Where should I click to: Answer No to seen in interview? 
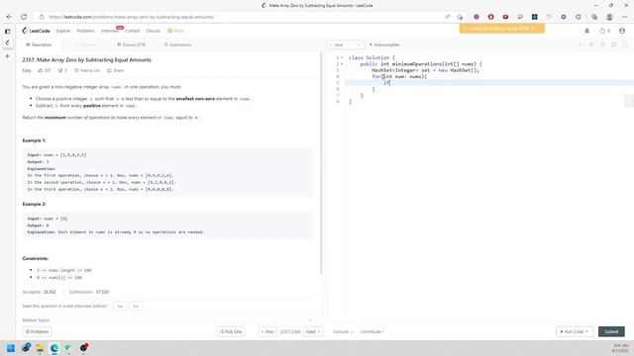coord(136,306)
